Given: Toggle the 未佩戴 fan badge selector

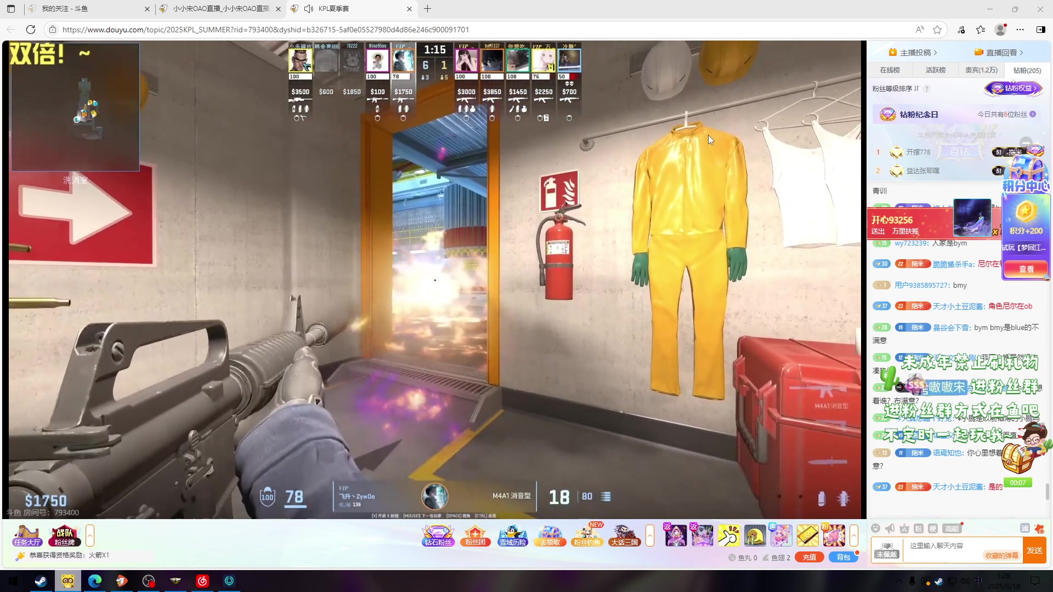Looking at the screenshot, I should click(887, 550).
